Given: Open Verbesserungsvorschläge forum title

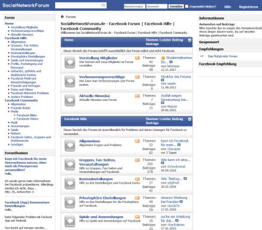Looking at the screenshot, I should (x=102, y=77).
